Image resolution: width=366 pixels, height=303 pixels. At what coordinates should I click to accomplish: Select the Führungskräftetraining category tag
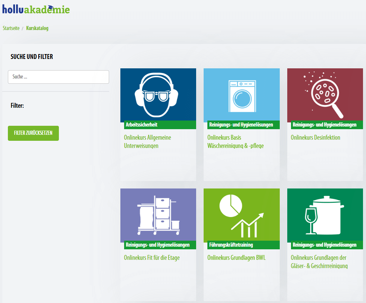click(x=231, y=245)
